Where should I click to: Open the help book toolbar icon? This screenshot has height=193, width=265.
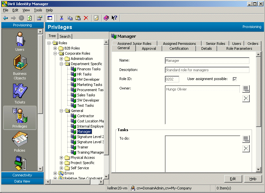click(x=106, y=18)
